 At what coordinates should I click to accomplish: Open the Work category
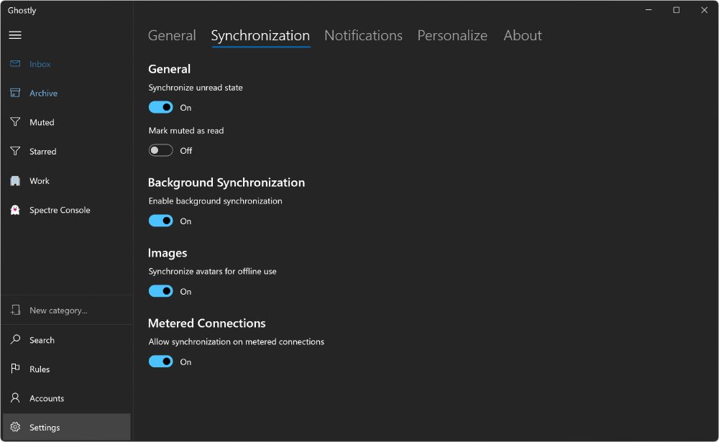coord(39,180)
